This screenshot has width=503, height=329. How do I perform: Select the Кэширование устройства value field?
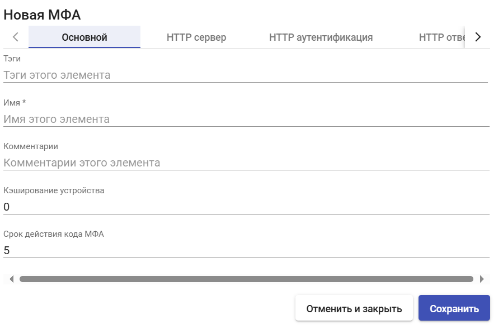click(x=246, y=207)
